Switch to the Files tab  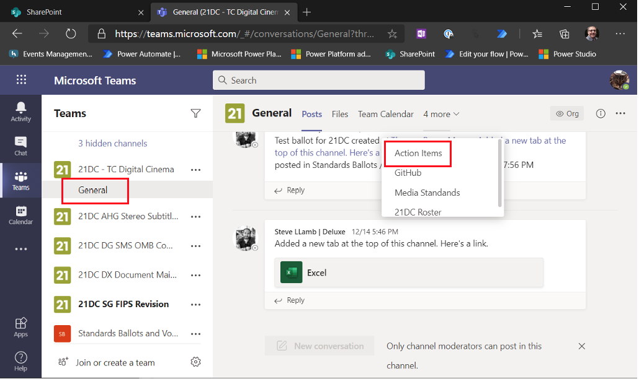(x=340, y=114)
